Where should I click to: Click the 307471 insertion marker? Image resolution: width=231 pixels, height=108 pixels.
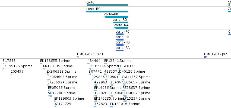tap(90, 74)
